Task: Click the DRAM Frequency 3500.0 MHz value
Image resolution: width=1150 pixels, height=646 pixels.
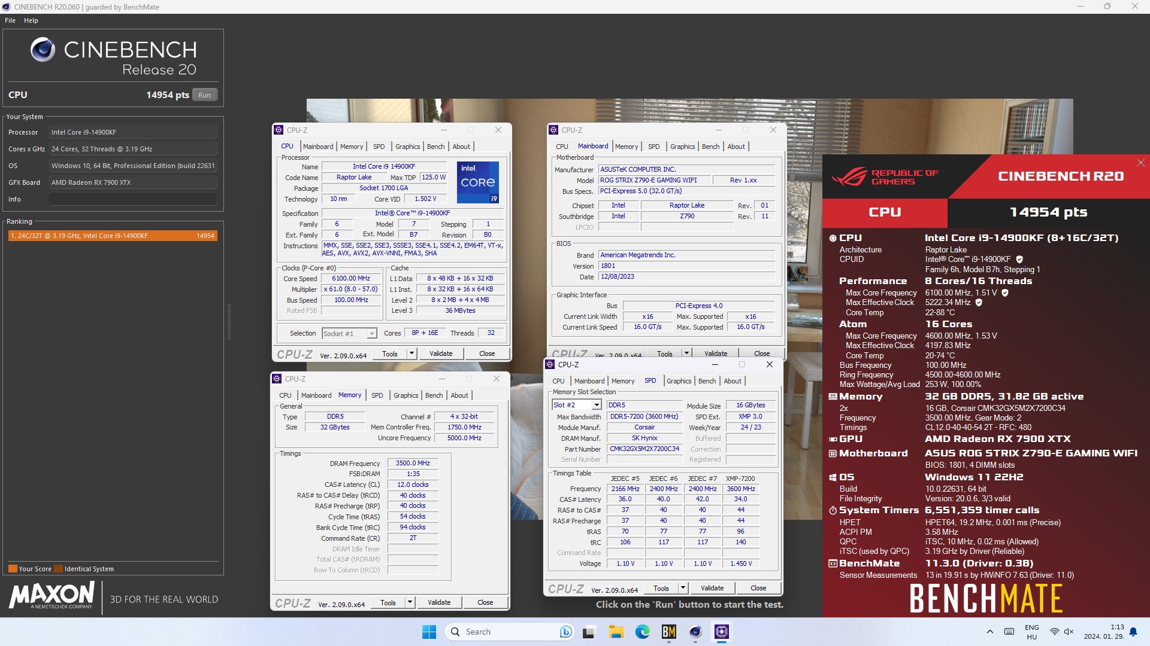Action: click(x=413, y=464)
